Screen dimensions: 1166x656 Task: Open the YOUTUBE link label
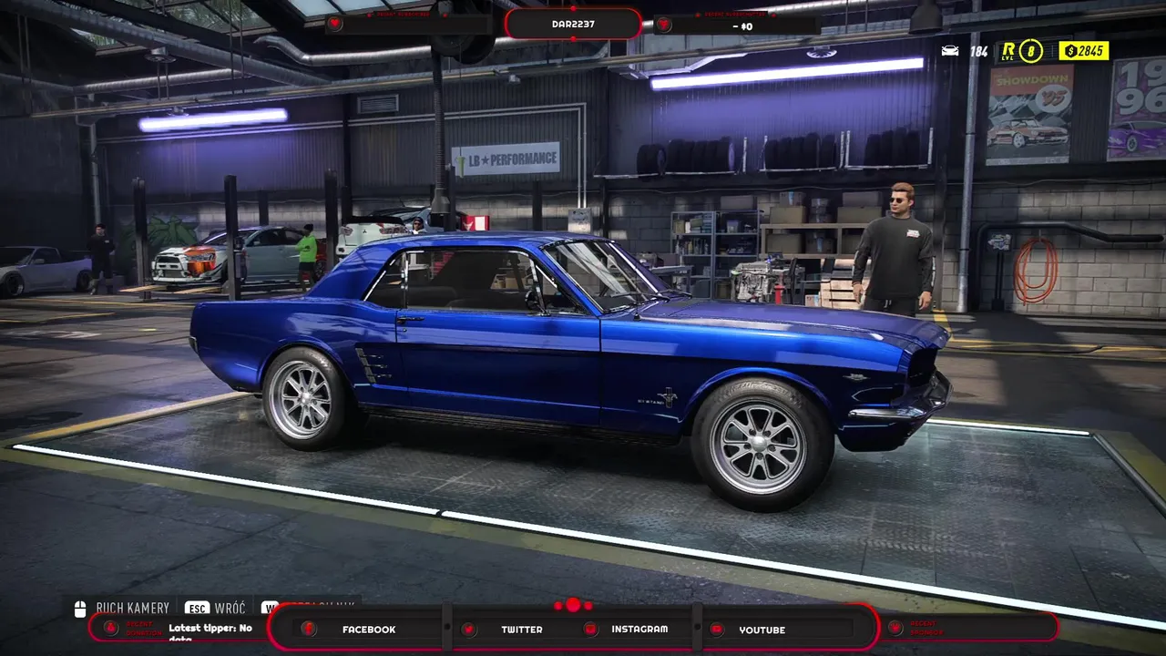click(762, 630)
